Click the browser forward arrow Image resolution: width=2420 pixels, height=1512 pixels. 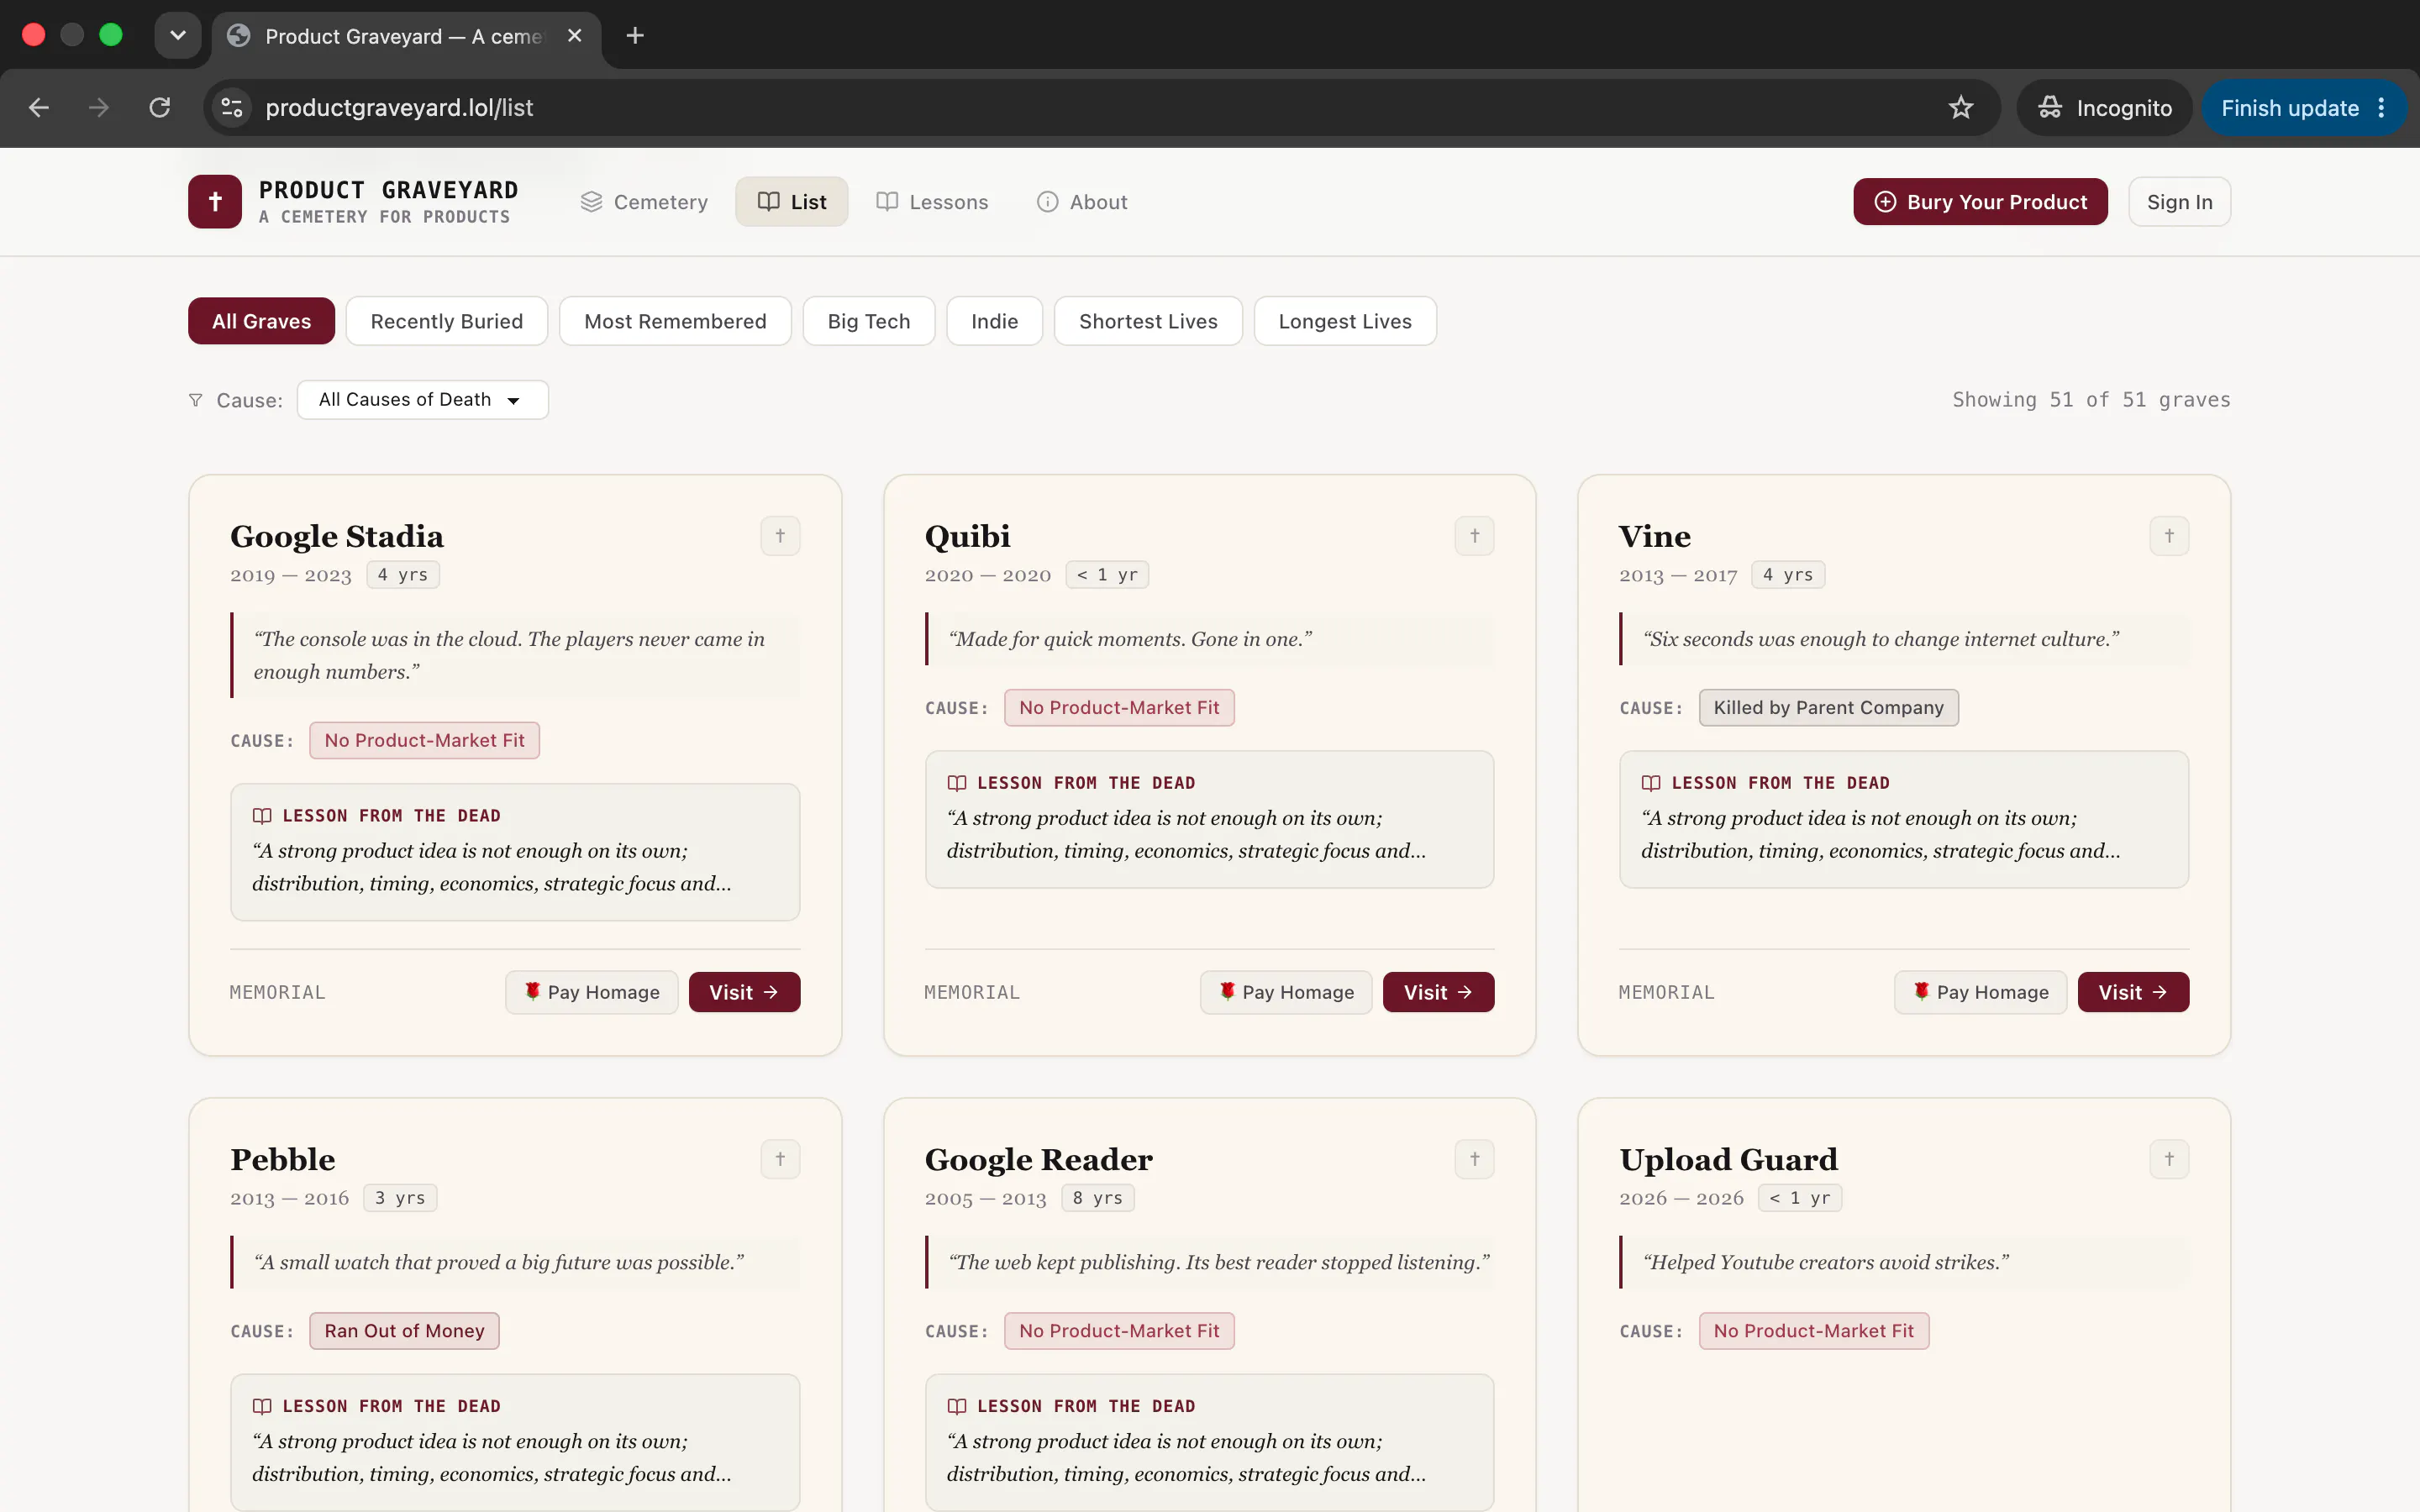tap(99, 108)
